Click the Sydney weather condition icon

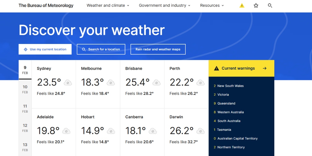click(x=68, y=83)
